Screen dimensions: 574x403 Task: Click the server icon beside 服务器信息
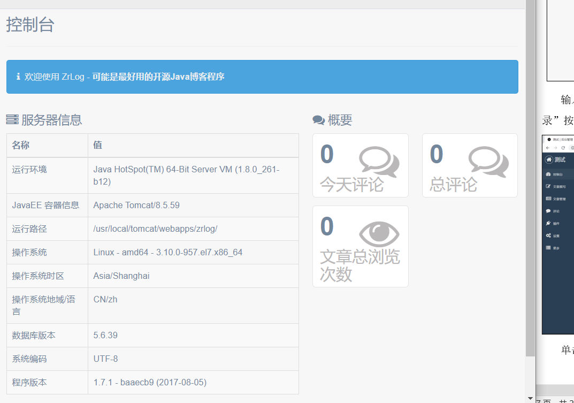pos(12,119)
